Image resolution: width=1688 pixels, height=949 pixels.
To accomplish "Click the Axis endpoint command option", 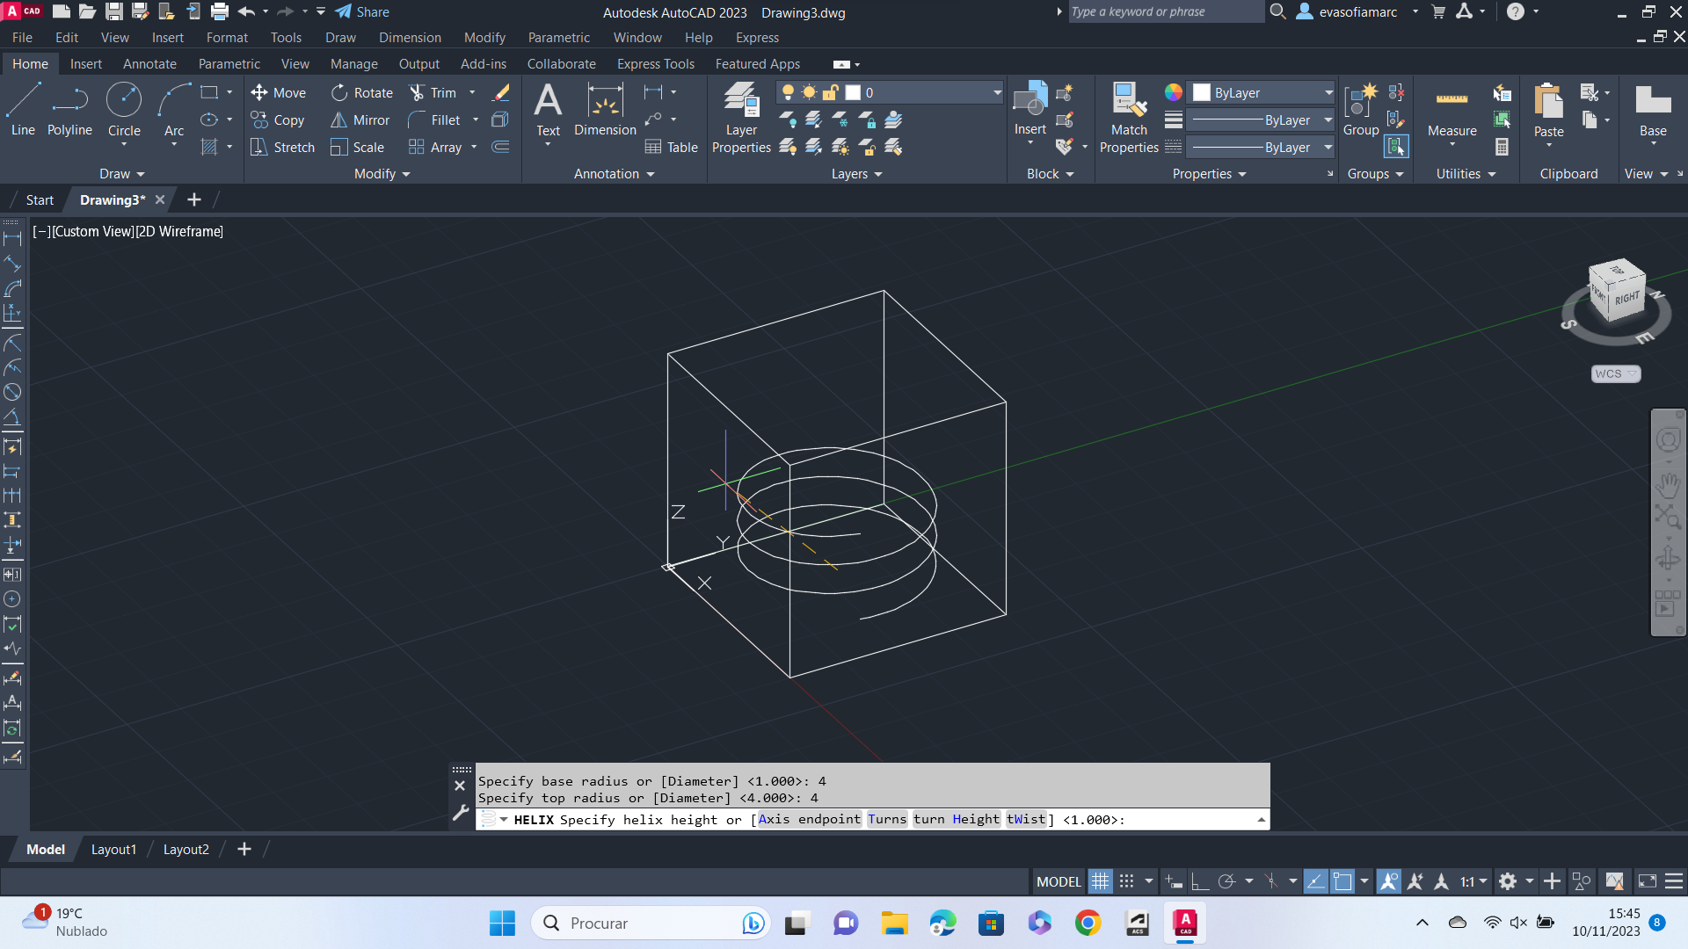I will click(809, 819).
